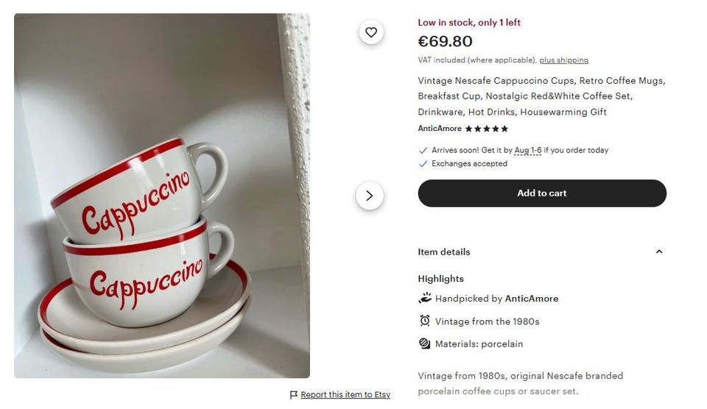This screenshot has width=707, height=409.
Task: Visit AnticAmore shop under the title
Action: [440, 129]
